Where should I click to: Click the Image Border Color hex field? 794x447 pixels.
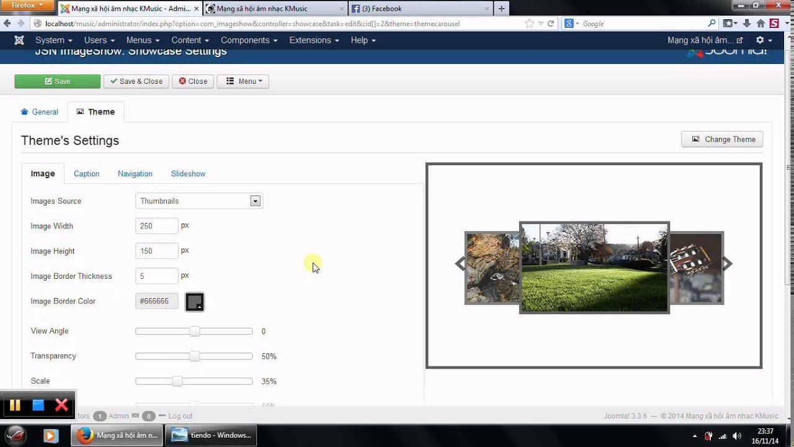click(x=157, y=301)
